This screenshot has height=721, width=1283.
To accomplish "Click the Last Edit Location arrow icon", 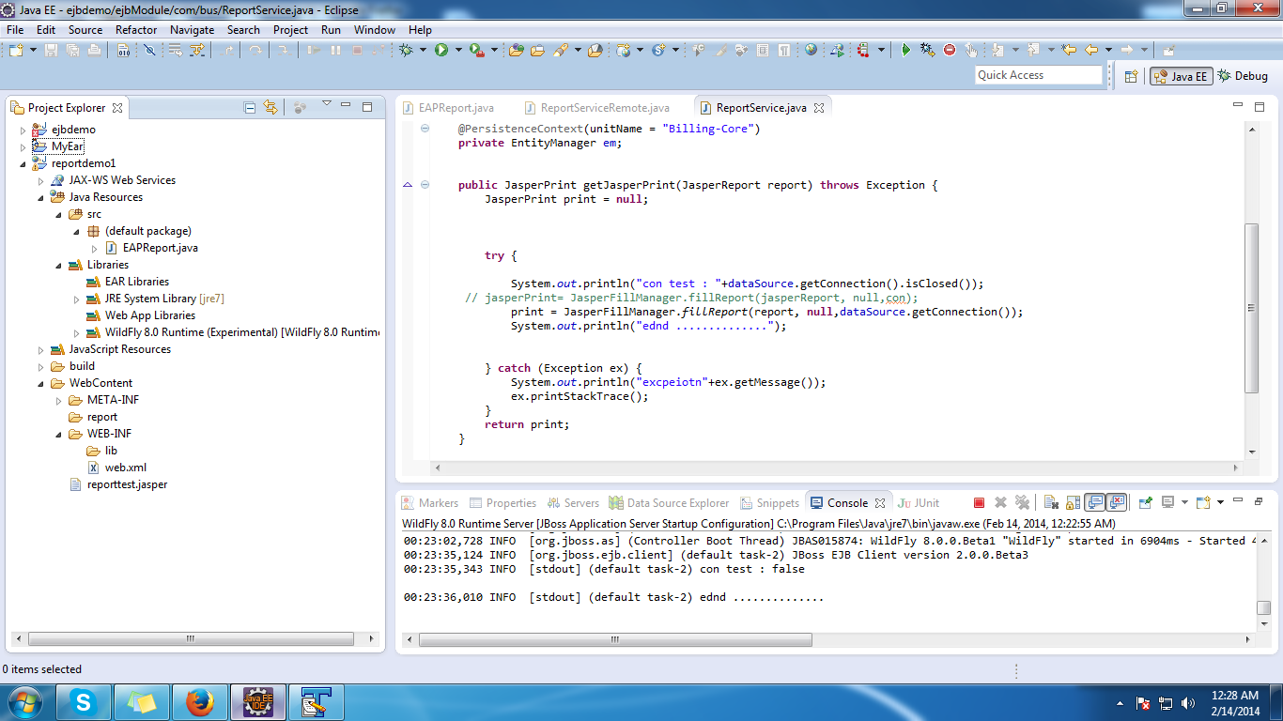I will [1068, 50].
